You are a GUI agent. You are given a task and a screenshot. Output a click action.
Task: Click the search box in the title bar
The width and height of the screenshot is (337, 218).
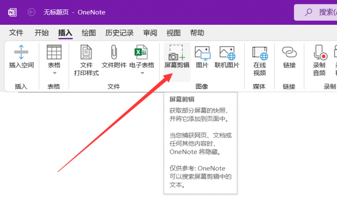(316, 12)
